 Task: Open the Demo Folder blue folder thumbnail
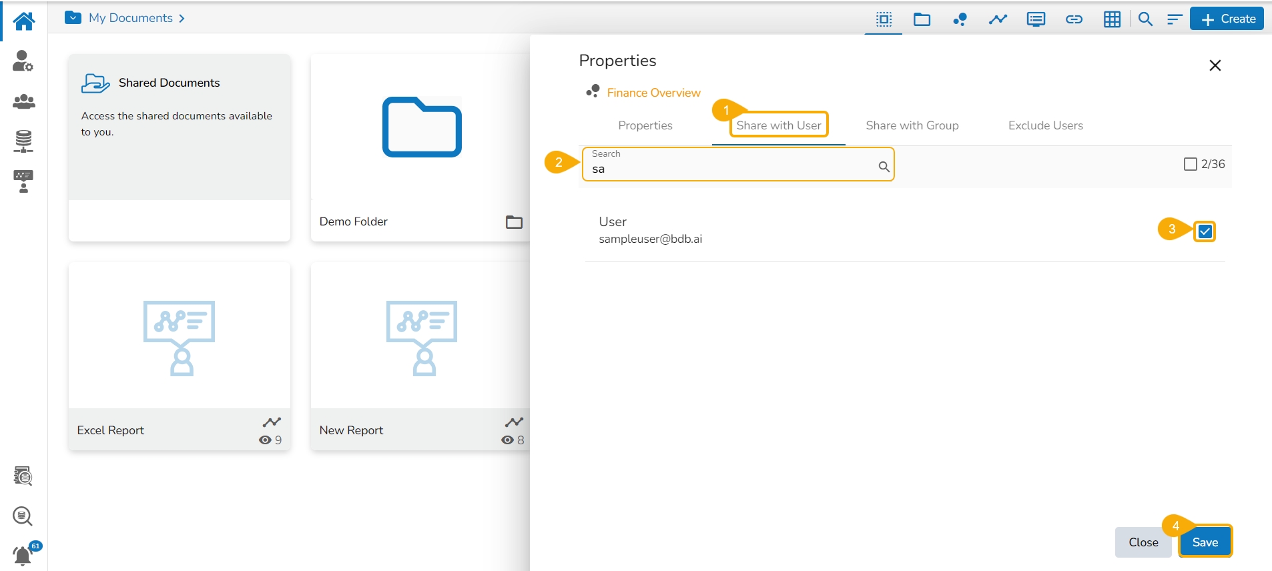point(422,127)
